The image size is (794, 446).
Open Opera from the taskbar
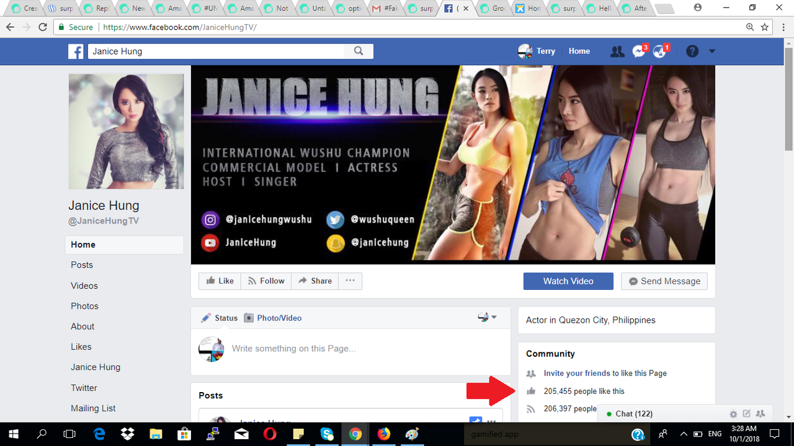(x=270, y=434)
